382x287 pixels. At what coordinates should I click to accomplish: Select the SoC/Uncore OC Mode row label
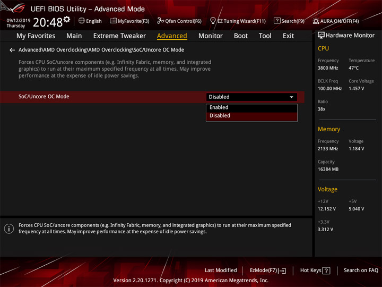click(x=44, y=97)
